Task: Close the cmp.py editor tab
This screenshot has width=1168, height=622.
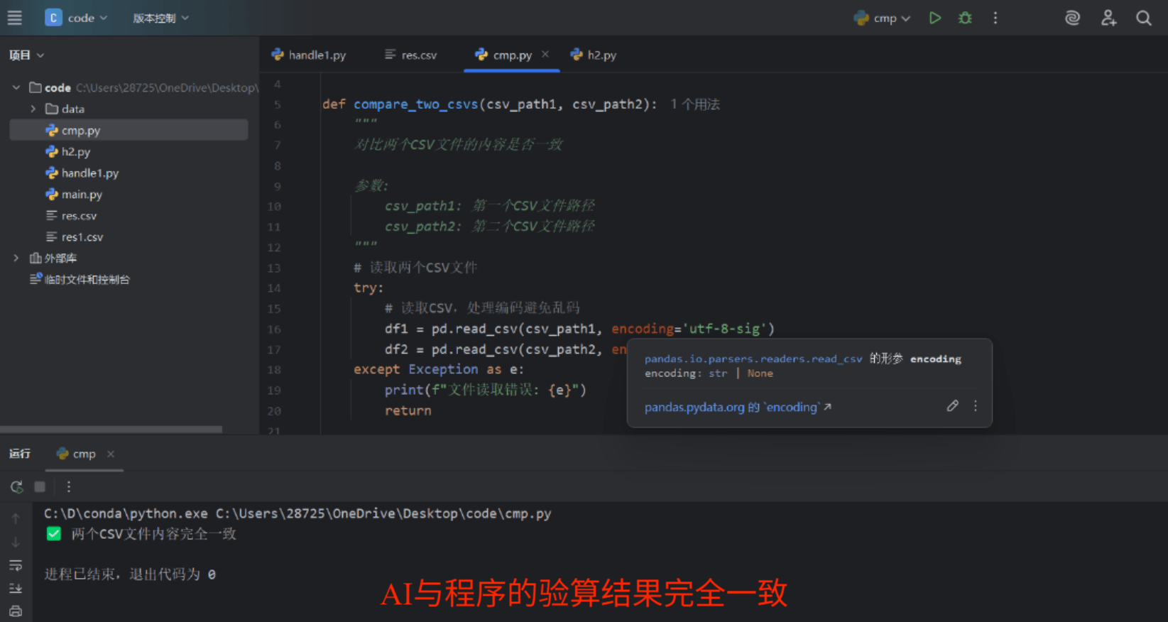Action: (x=545, y=54)
